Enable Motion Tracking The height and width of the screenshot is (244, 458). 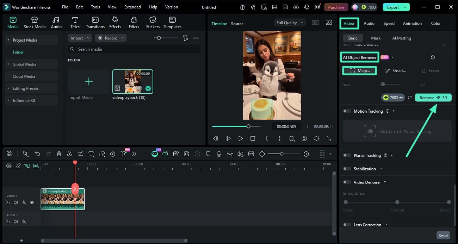point(347,111)
